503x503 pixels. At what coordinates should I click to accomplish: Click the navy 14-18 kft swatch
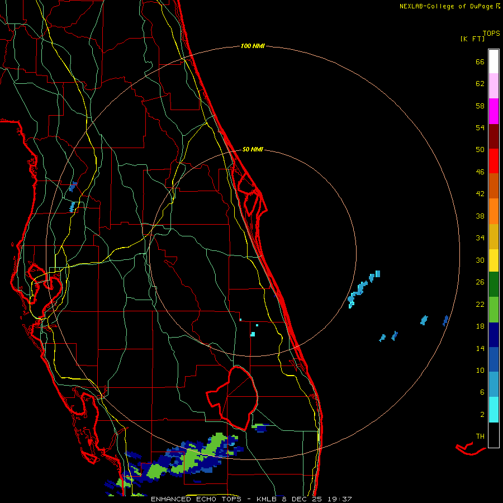pyautogui.click(x=493, y=335)
